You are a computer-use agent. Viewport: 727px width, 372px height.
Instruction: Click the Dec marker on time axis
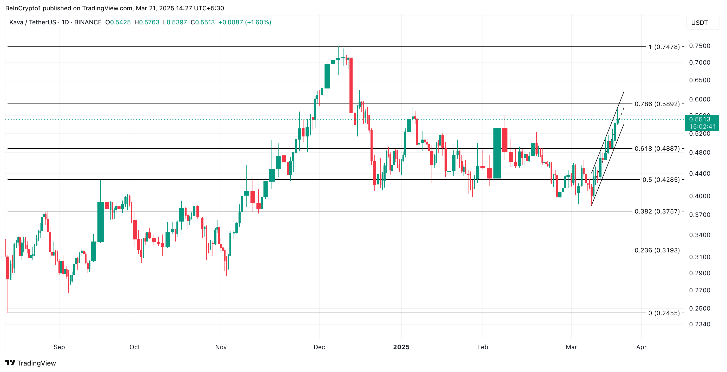pyautogui.click(x=319, y=347)
